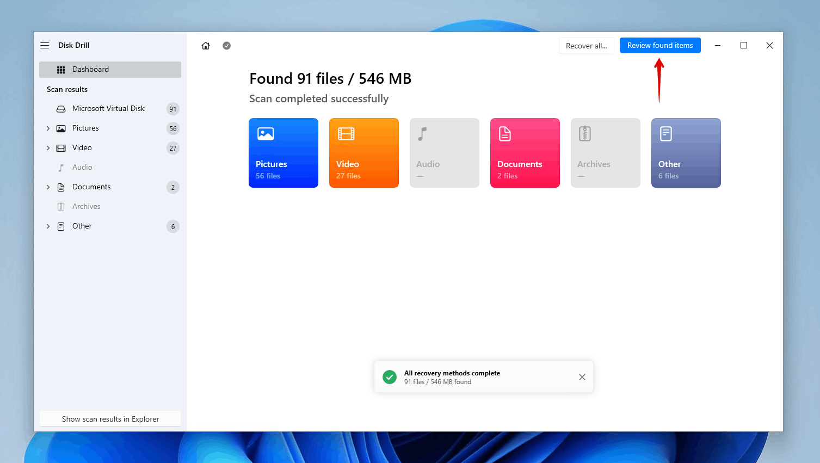Open the Video category tile
This screenshot has height=463, width=820.
point(363,153)
